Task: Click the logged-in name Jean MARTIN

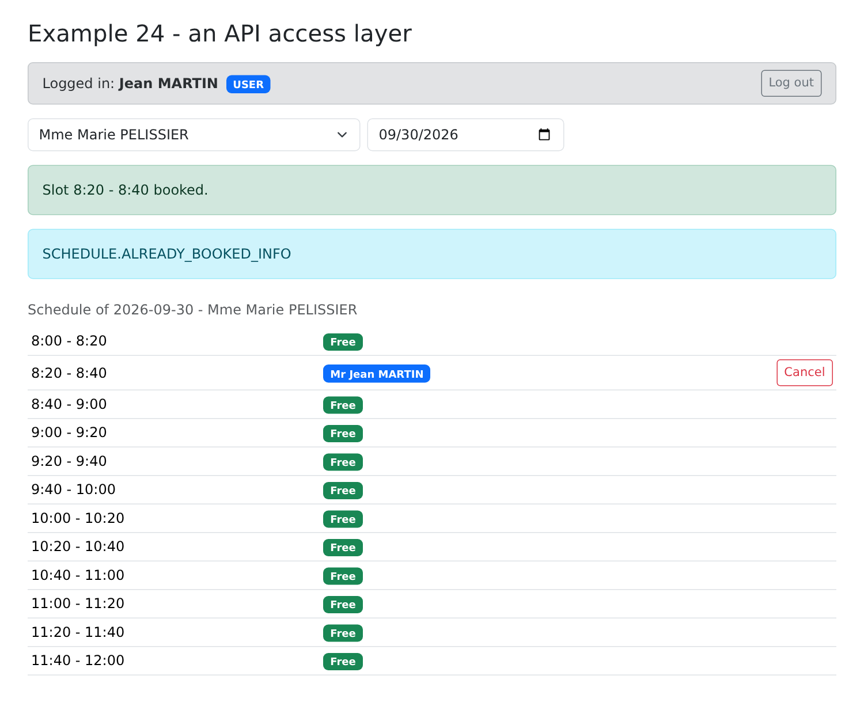Action: (x=168, y=83)
